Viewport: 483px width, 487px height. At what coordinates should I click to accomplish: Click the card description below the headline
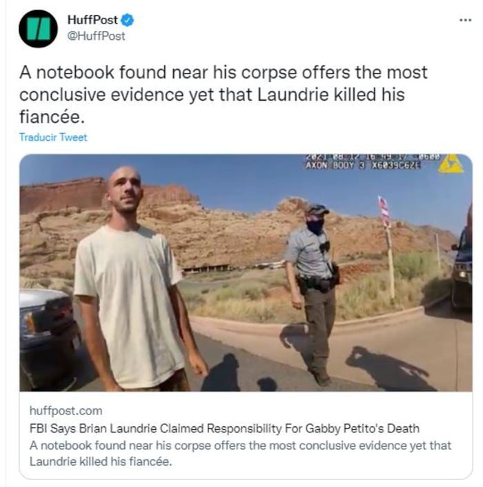240,453
